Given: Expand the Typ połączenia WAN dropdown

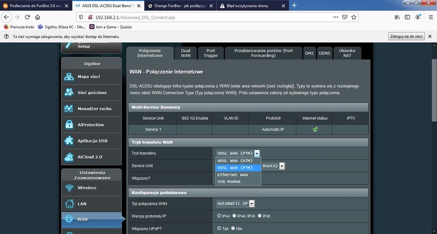Looking at the screenshot, I should pos(235,204).
